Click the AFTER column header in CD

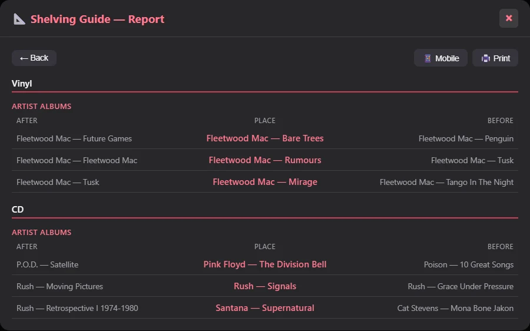click(27, 246)
